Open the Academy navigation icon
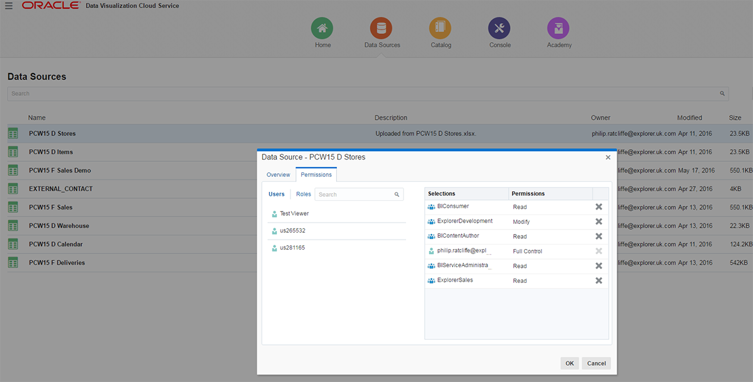Viewport: 753px width, 382px height. coord(558,28)
